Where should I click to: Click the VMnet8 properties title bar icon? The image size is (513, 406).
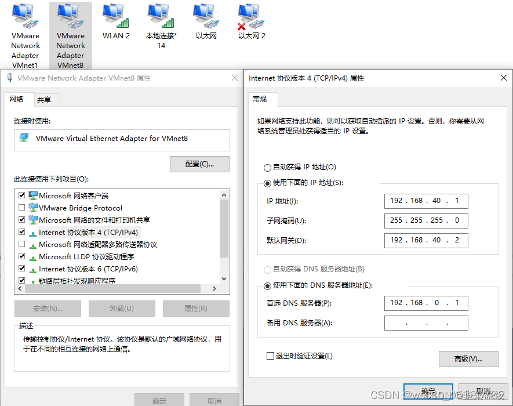tap(10, 78)
